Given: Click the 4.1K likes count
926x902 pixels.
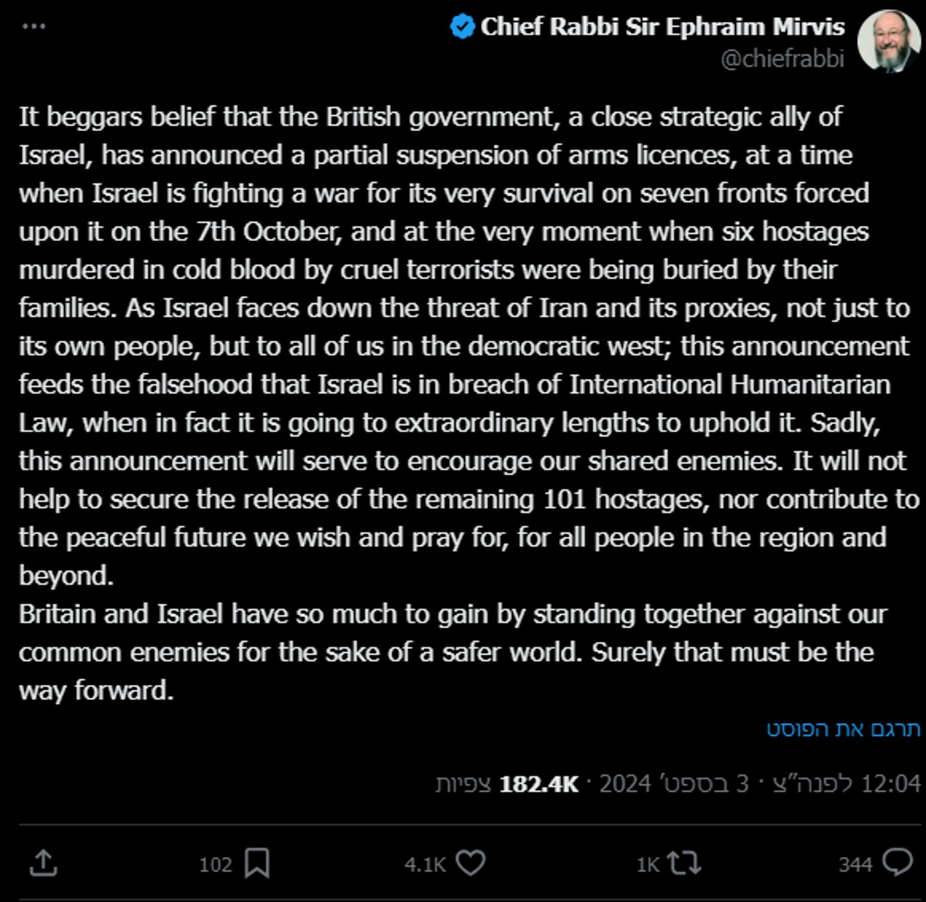Looking at the screenshot, I should (425, 864).
